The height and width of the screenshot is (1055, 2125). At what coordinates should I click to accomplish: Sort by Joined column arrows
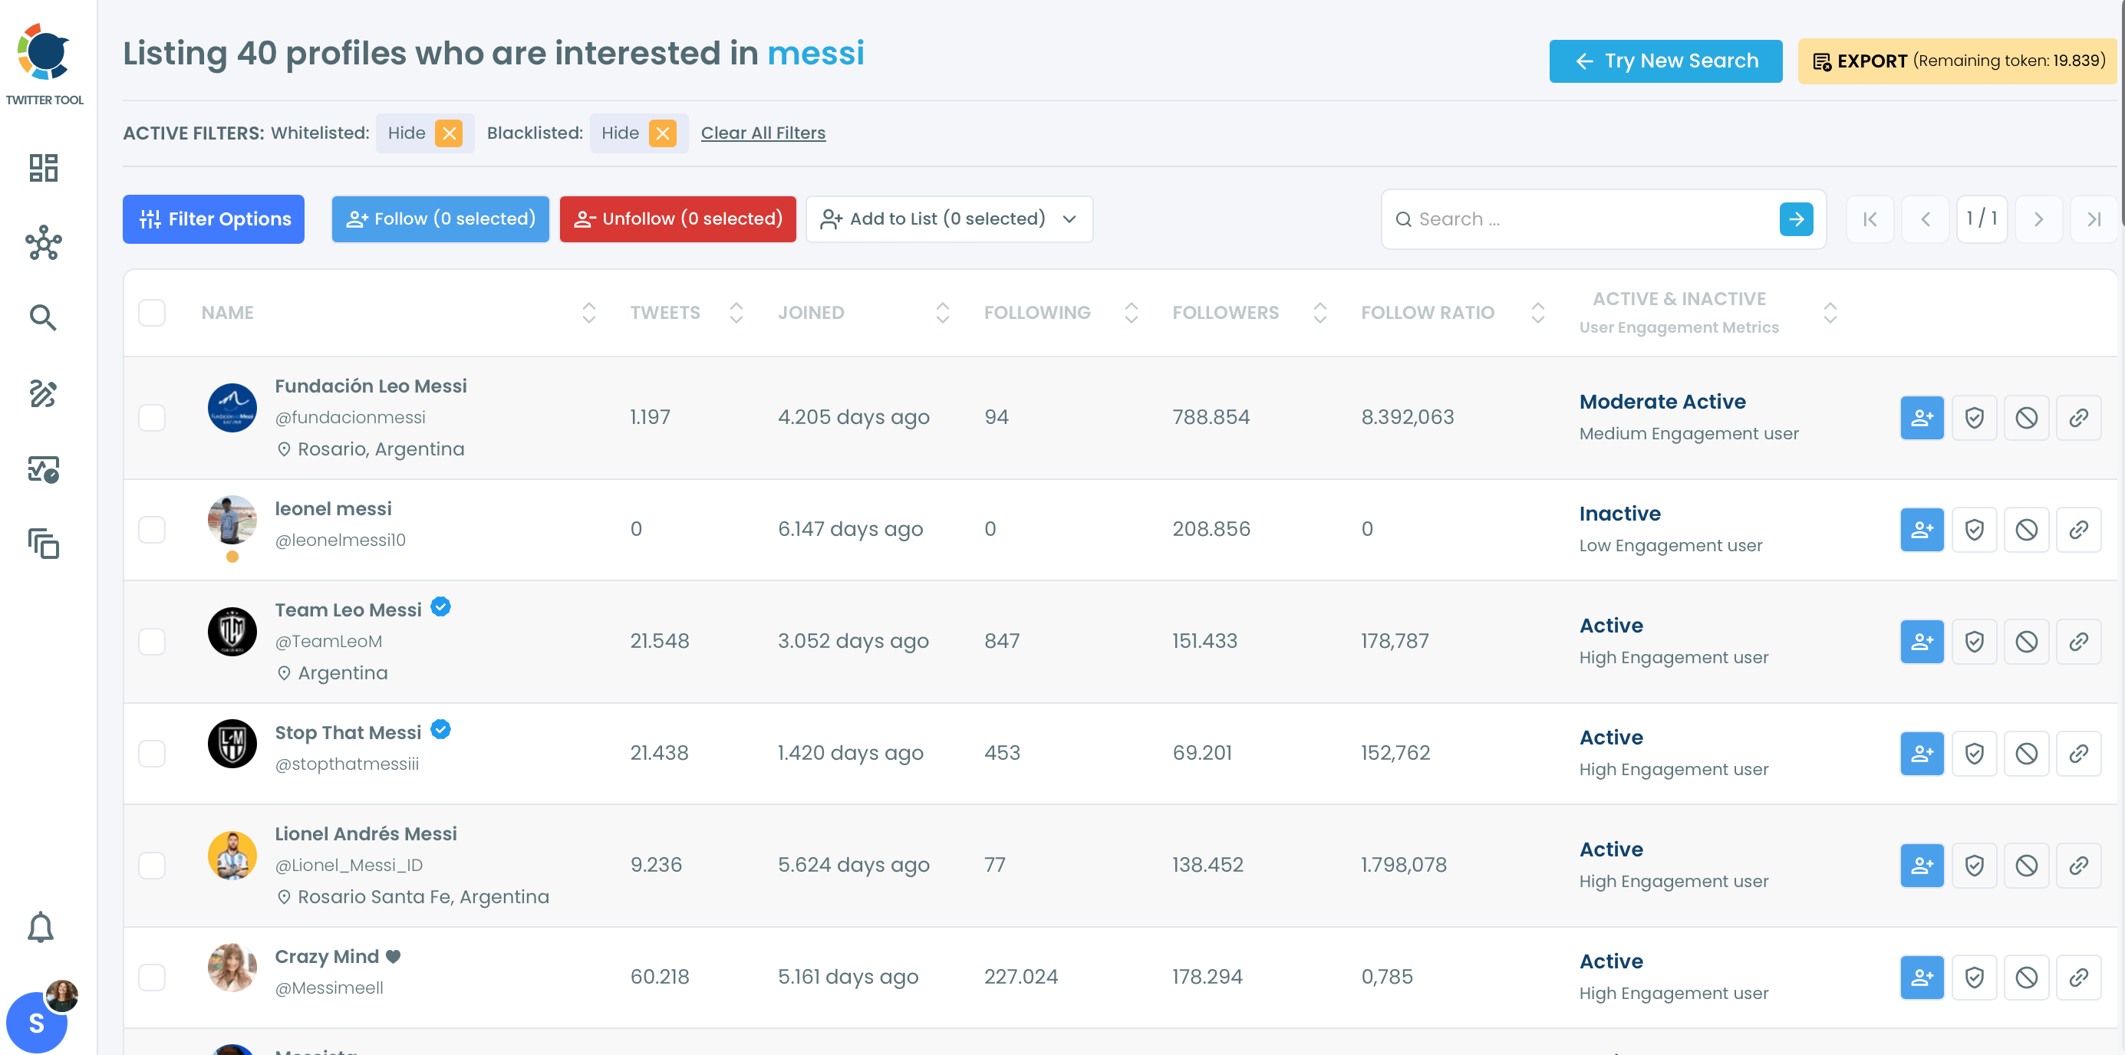point(943,313)
